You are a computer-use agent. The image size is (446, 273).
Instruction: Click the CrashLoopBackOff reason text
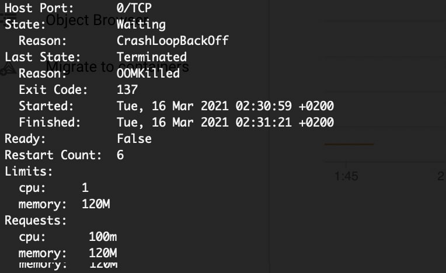pyautogui.click(x=173, y=41)
